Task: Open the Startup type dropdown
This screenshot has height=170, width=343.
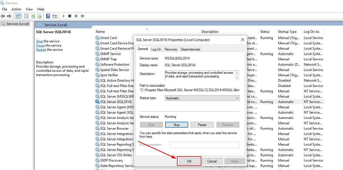Action: [202, 98]
